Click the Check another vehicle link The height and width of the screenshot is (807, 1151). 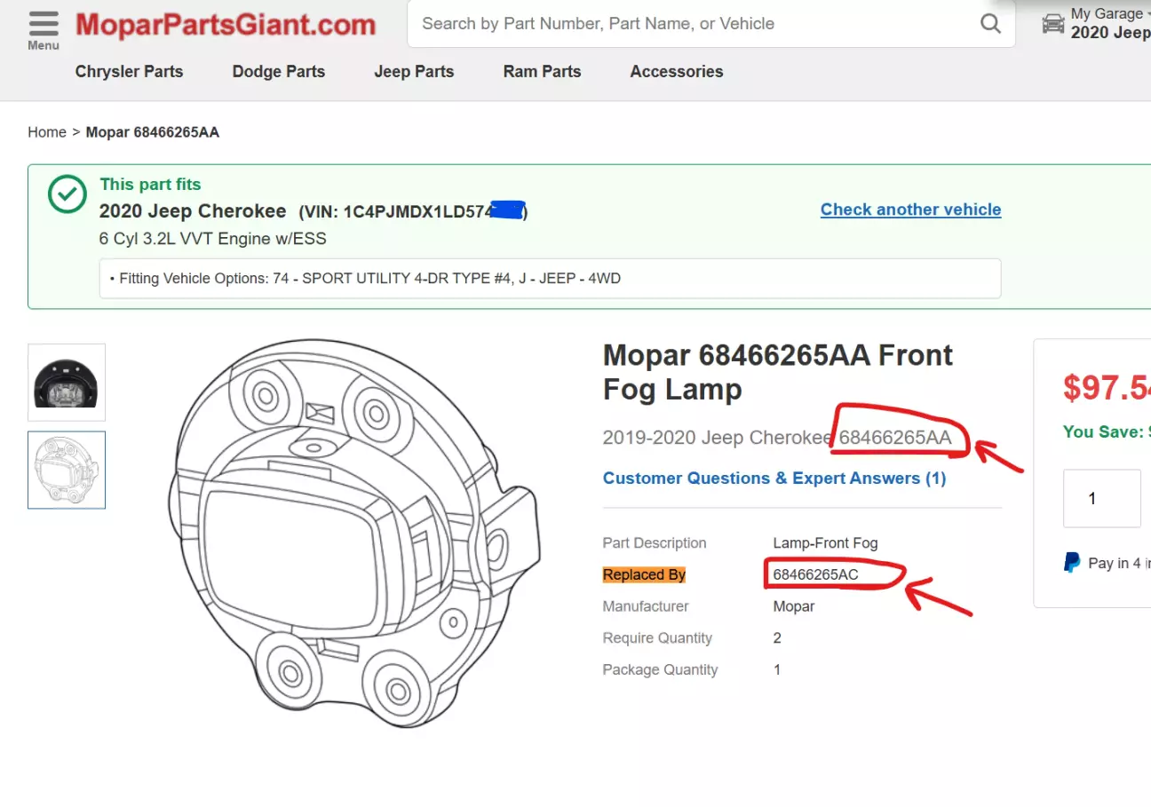point(910,210)
